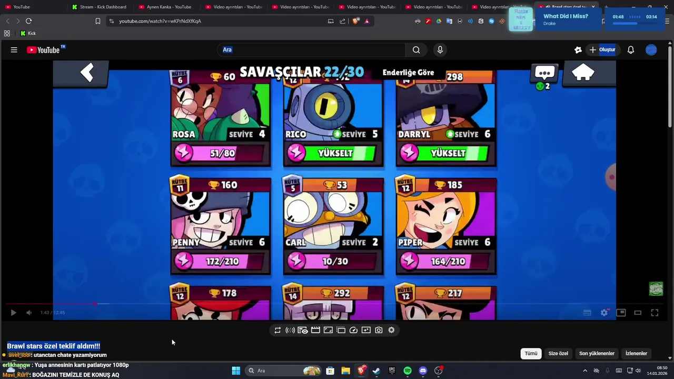Viewport: 674px width, 379px height.
Task: Open Epic Games launcher from taskbar
Action: [x=392, y=371]
